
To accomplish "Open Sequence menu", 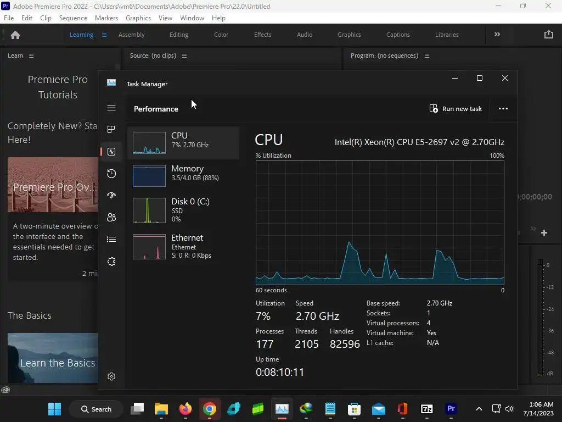I will pyautogui.click(x=73, y=18).
